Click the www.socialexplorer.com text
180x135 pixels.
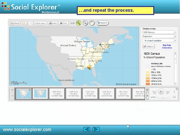click(27, 129)
